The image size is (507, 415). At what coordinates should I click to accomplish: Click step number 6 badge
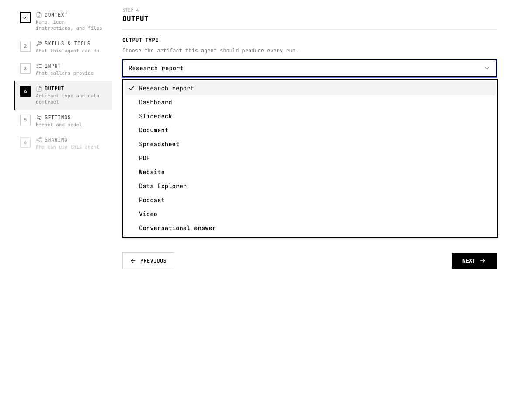[x=25, y=142]
